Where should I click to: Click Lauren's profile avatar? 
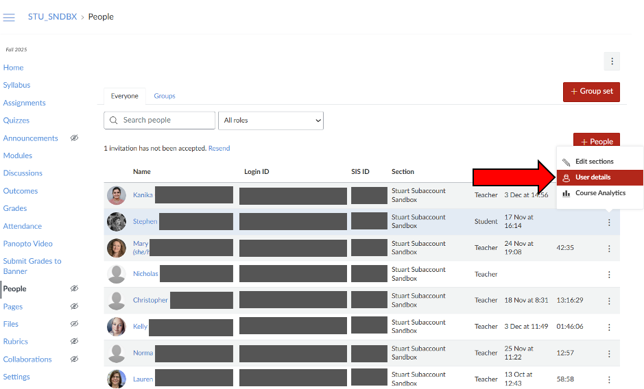point(117,379)
